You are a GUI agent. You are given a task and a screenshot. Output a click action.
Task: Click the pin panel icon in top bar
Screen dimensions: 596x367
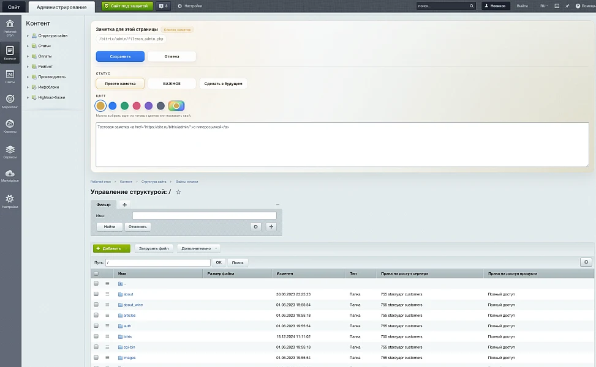[x=567, y=6]
